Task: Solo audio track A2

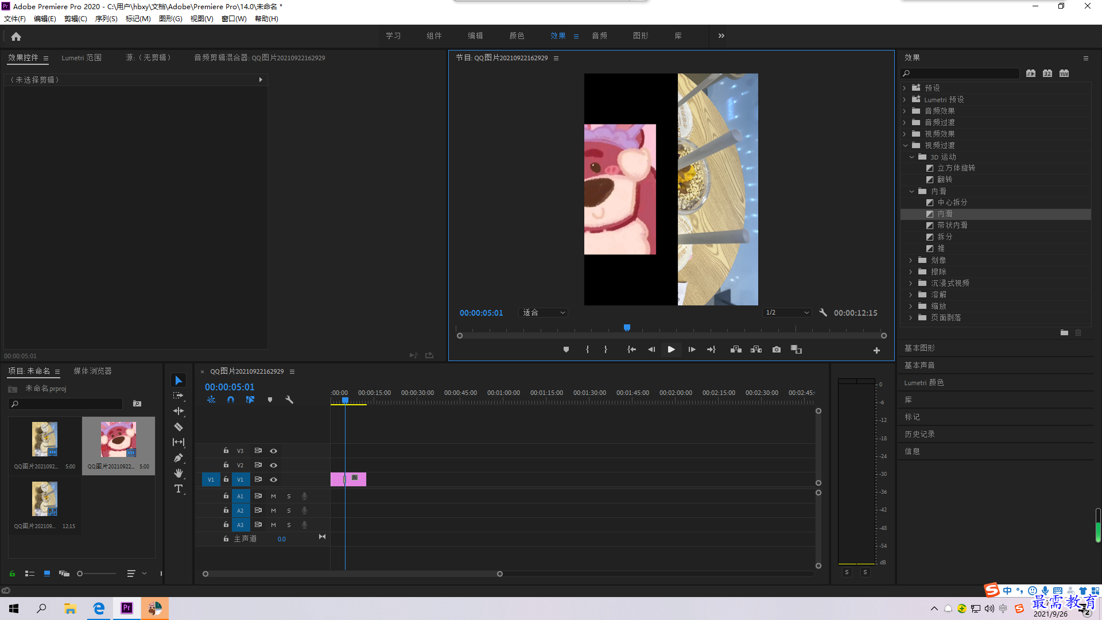Action: 289,510
